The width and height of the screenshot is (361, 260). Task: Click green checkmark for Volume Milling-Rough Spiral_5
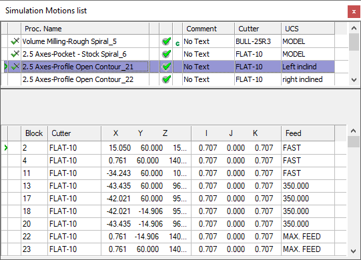[x=166, y=41]
